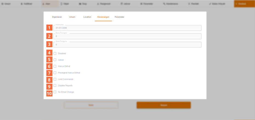Check the Hanya Dilihat option
Screen dimensions: 255x120
click(55, 66)
